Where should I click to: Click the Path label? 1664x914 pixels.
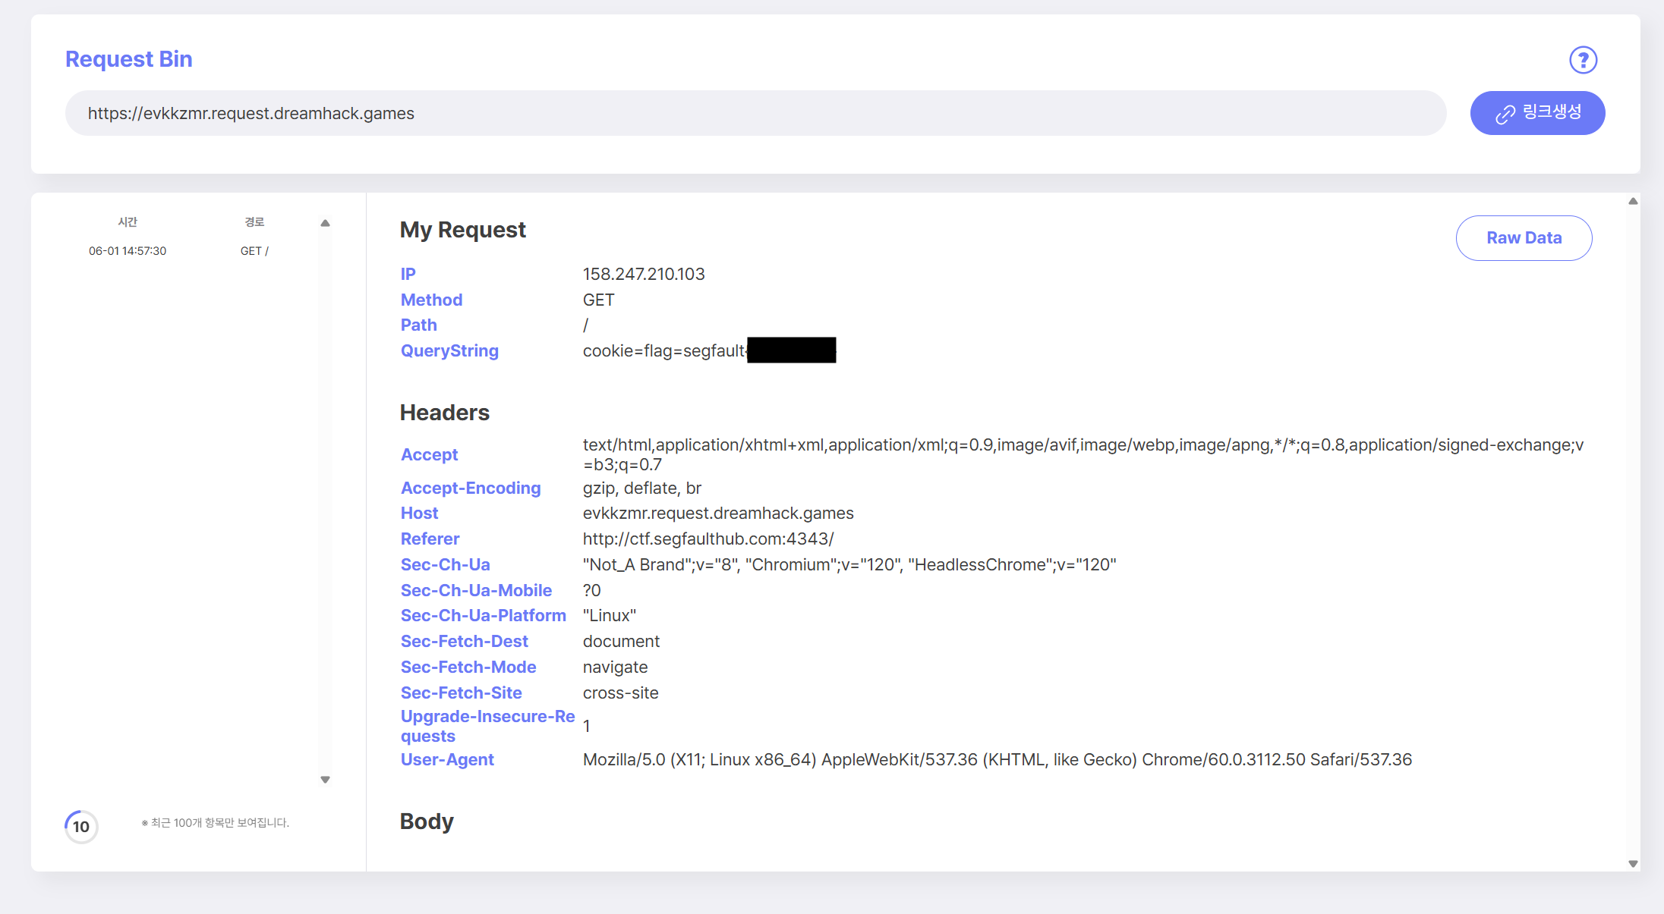pyautogui.click(x=419, y=325)
